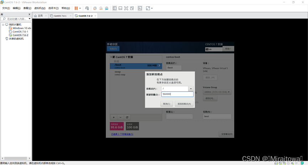Open the mount point dropdown in the dialog

(191, 89)
